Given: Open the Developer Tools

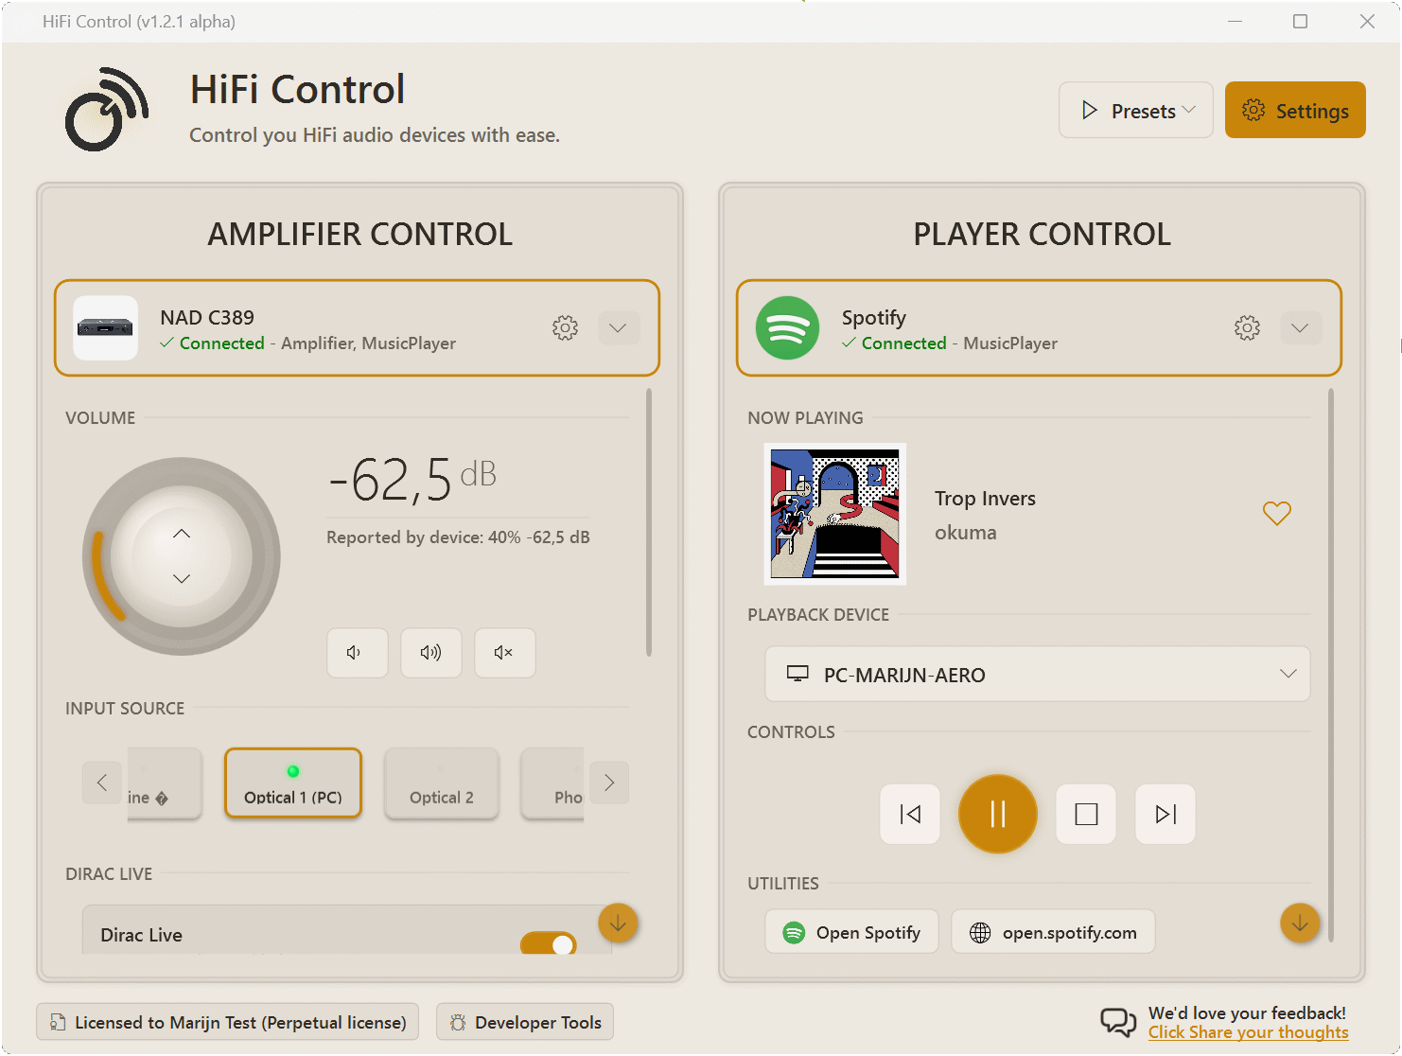Looking at the screenshot, I should 525,1022.
